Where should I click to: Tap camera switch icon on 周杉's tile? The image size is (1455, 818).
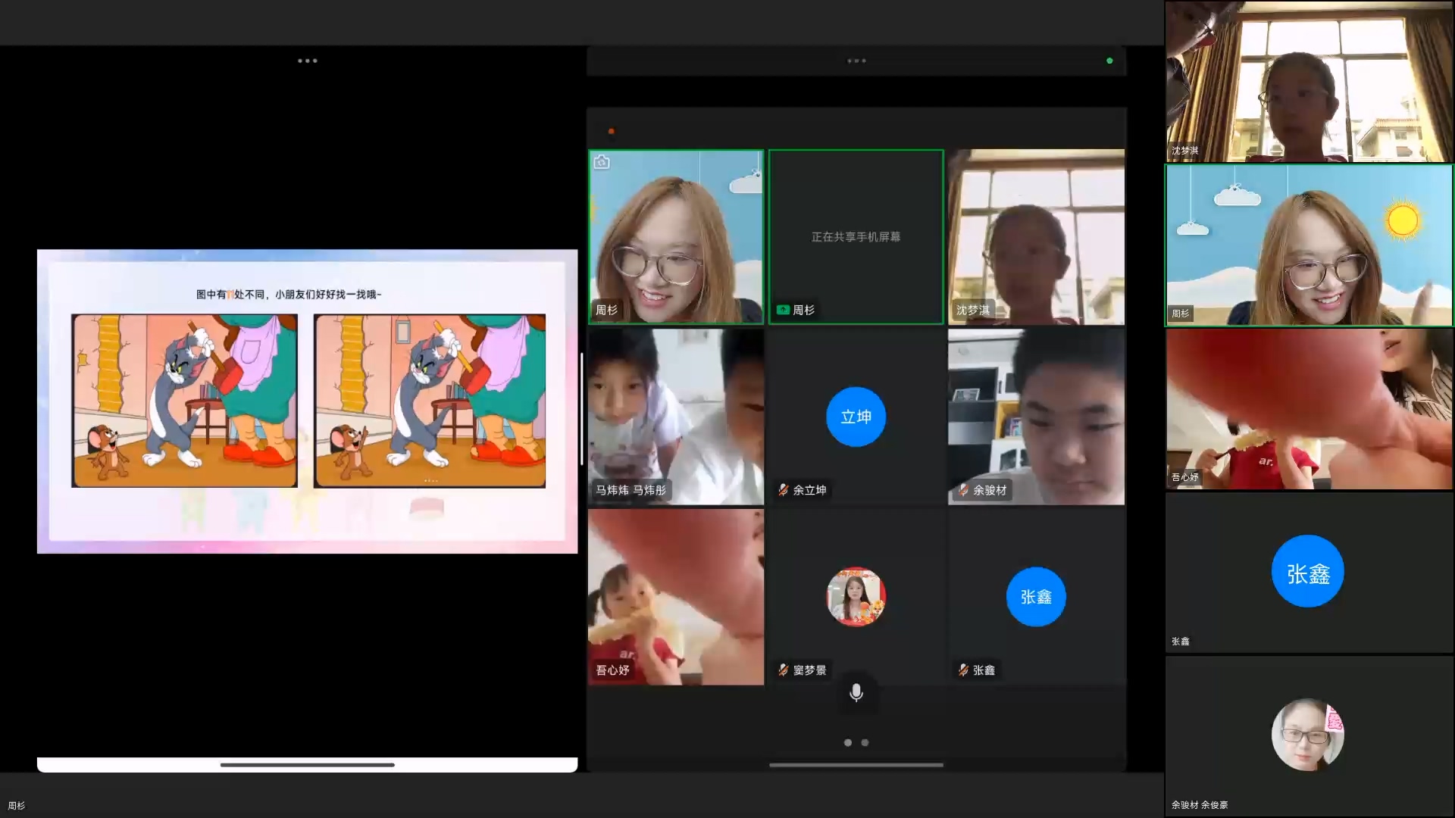click(x=602, y=162)
